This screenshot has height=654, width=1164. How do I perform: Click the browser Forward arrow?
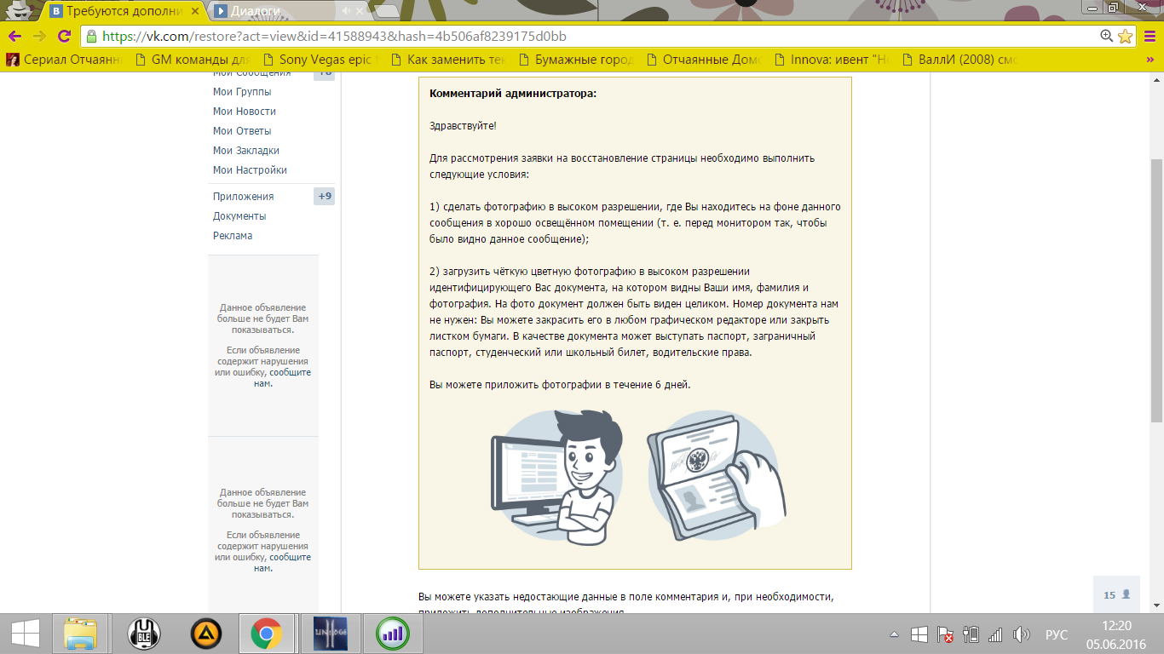[x=39, y=37]
